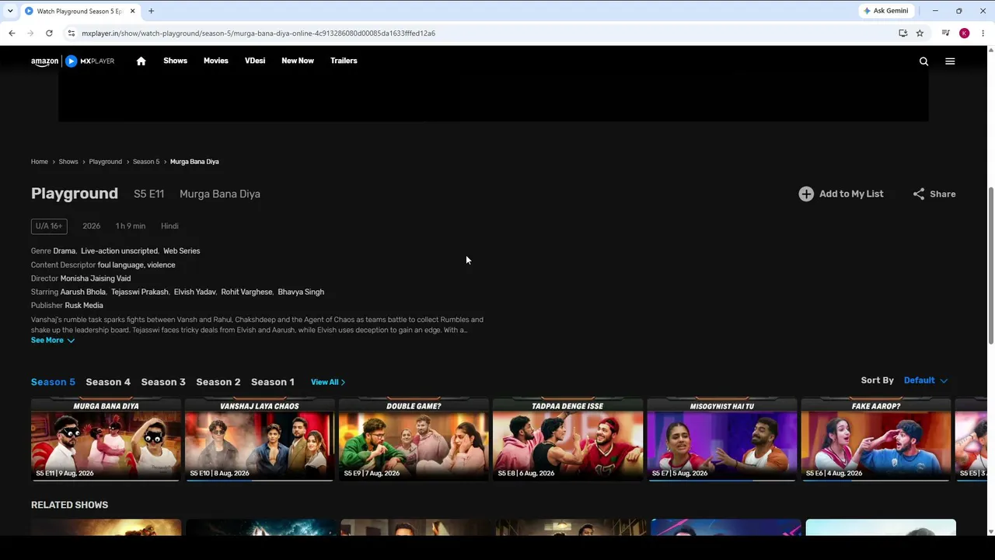
Task: Click the Playground show title
Action: coord(75,194)
